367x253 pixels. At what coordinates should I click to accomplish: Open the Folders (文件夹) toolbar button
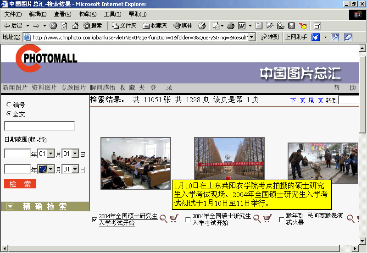(124, 26)
